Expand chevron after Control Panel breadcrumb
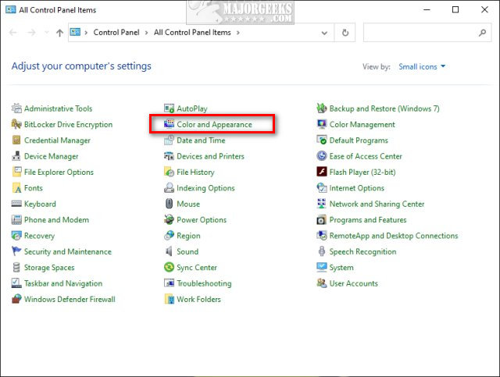 (x=147, y=33)
